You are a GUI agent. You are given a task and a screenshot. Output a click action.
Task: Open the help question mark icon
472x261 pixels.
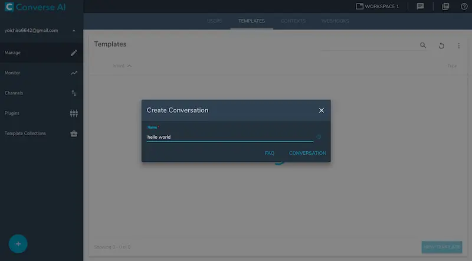click(464, 6)
